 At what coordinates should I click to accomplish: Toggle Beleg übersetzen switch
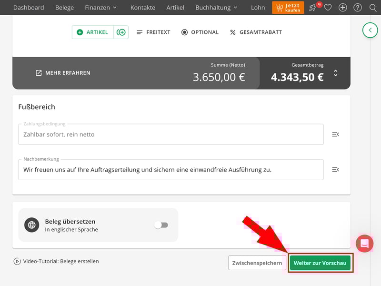(161, 225)
